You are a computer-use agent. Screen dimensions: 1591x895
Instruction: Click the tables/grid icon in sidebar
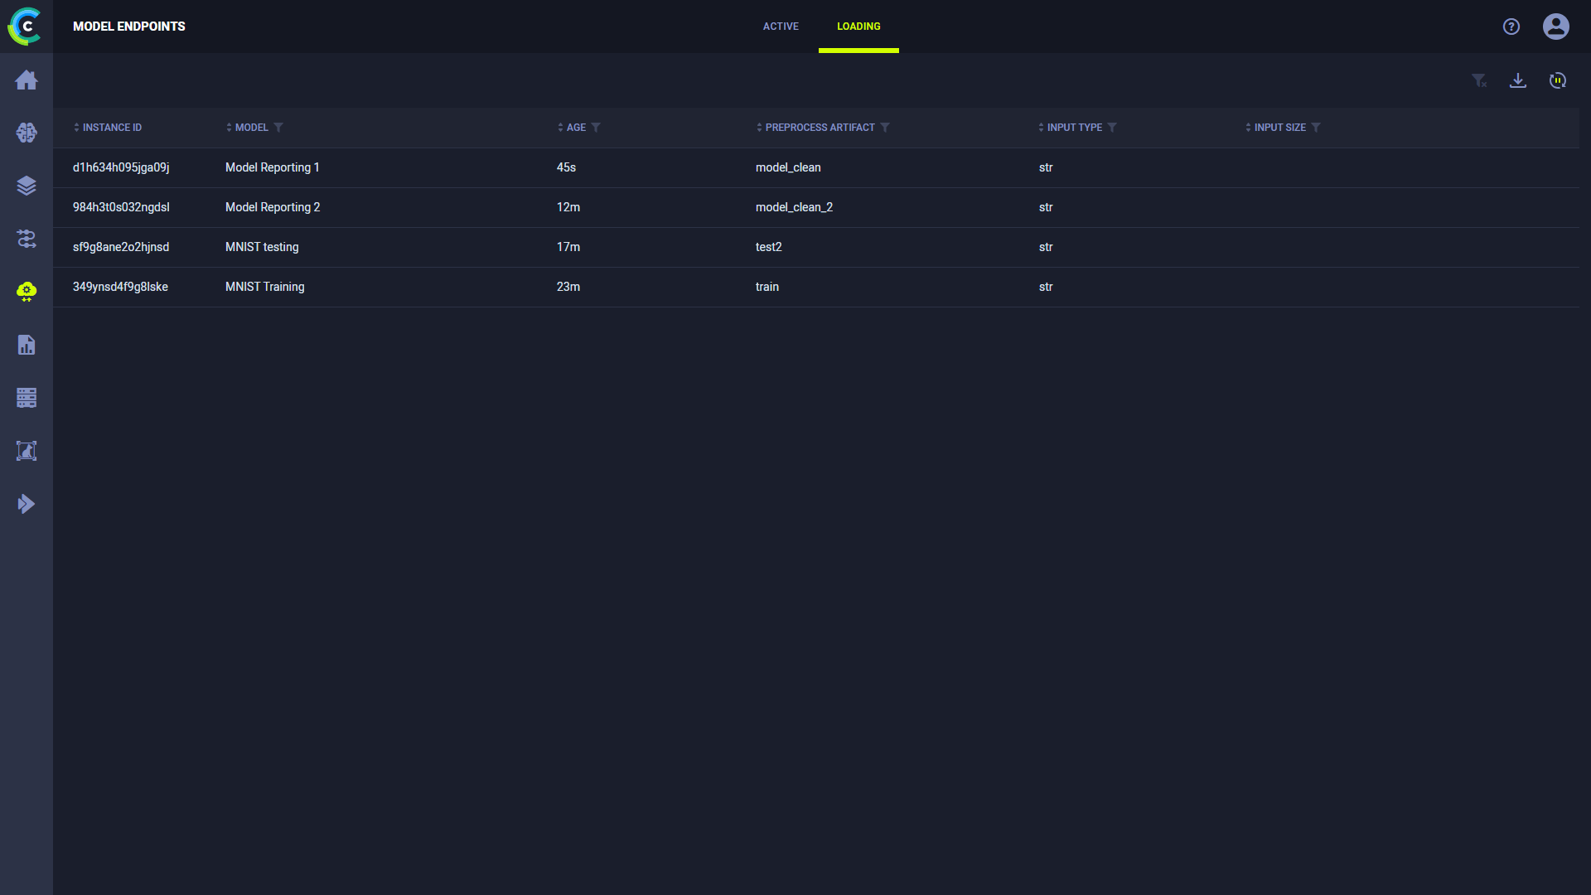click(27, 398)
